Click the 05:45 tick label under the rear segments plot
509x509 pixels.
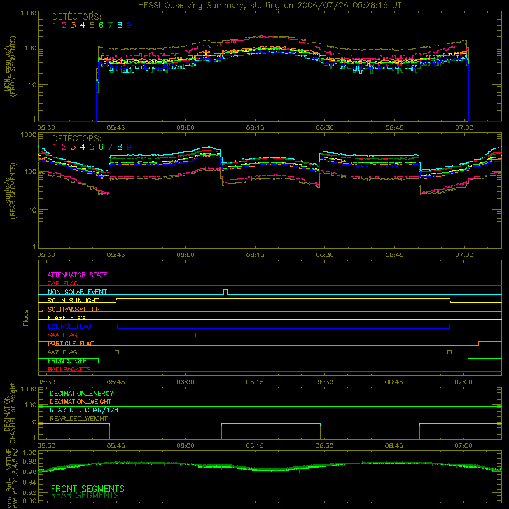[116, 255]
